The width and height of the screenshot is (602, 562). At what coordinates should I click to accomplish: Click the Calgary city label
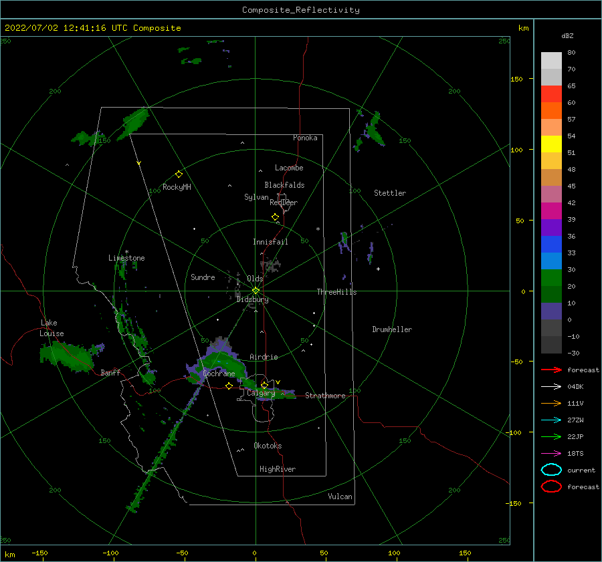pyautogui.click(x=261, y=393)
